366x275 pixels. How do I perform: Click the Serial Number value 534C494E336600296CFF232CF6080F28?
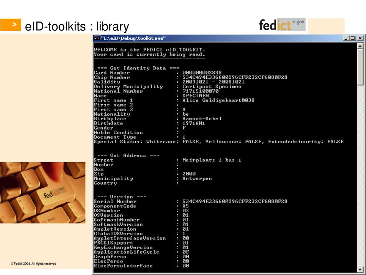click(235, 201)
